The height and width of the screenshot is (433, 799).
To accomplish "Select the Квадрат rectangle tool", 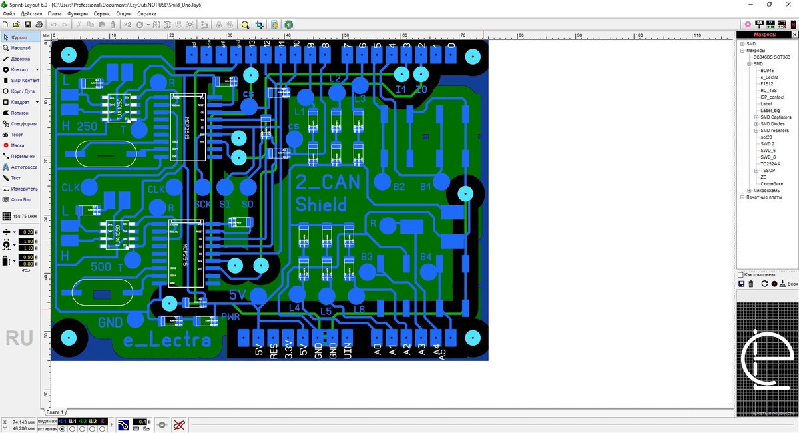I will pyautogui.click(x=17, y=102).
